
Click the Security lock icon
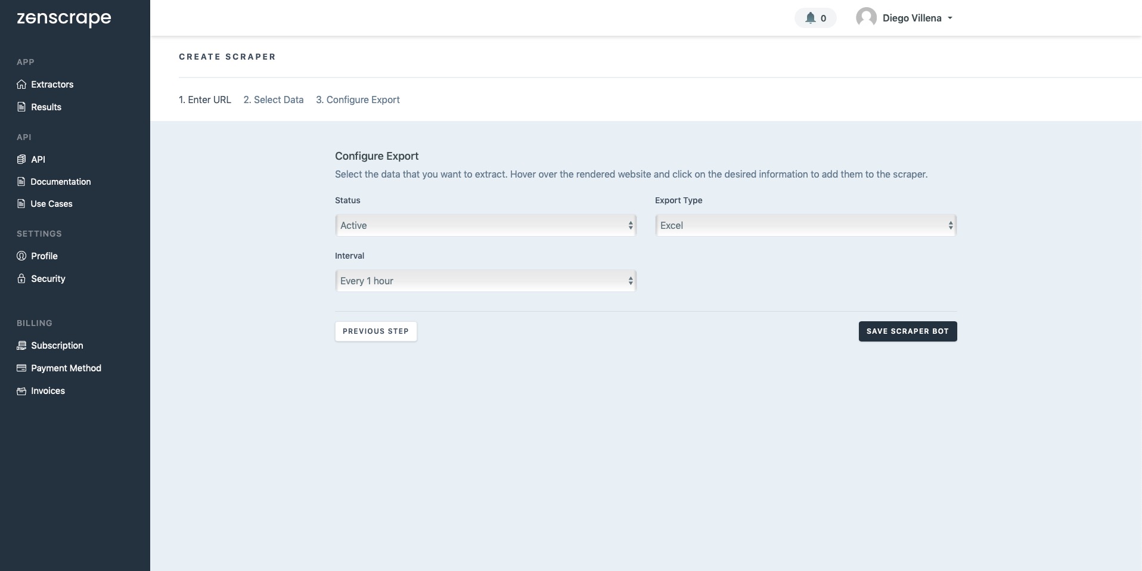[21, 278]
